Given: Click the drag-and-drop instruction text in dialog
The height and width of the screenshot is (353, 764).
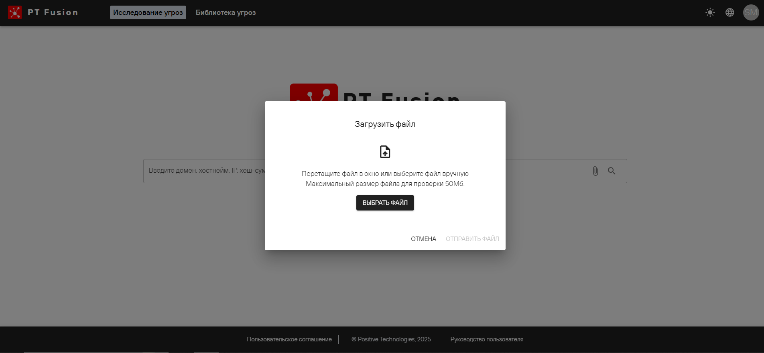Looking at the screenshot, I should coord(385,174).
